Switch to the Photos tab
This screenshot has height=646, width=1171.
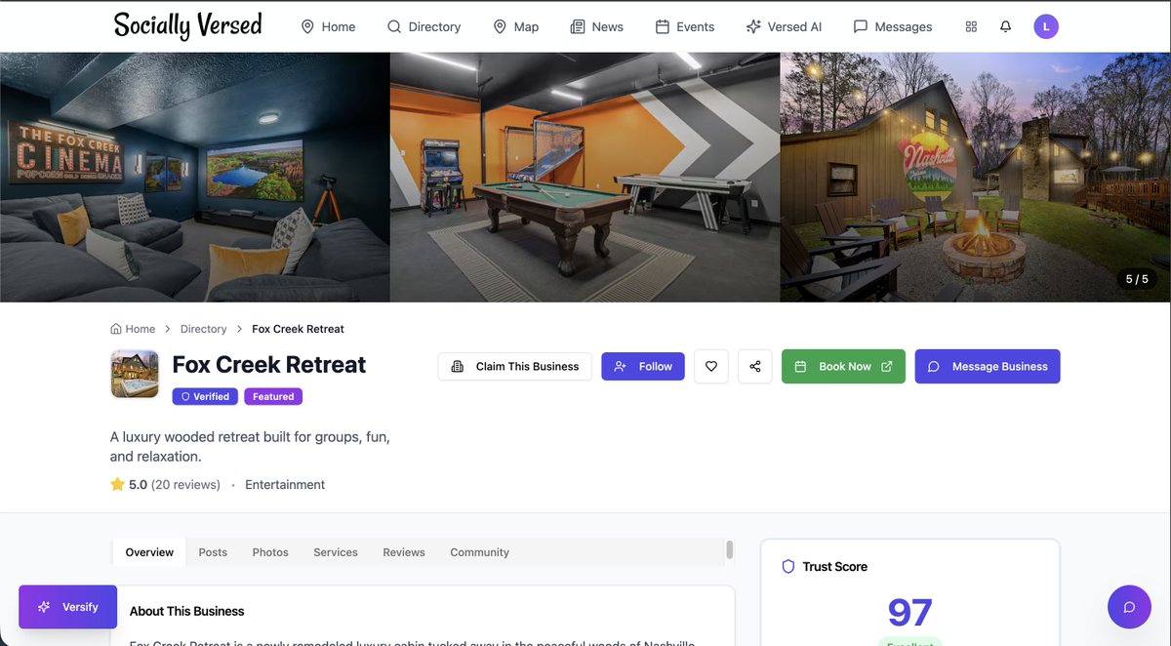pos(270,552)
